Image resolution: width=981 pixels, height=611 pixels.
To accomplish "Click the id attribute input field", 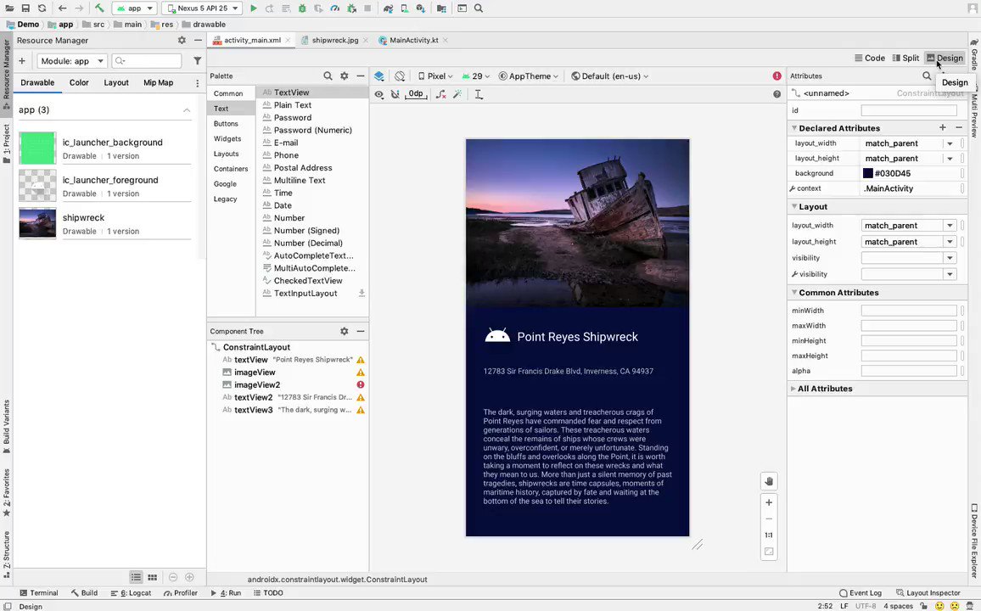I will pyautogui.click(x=908, y=110).
